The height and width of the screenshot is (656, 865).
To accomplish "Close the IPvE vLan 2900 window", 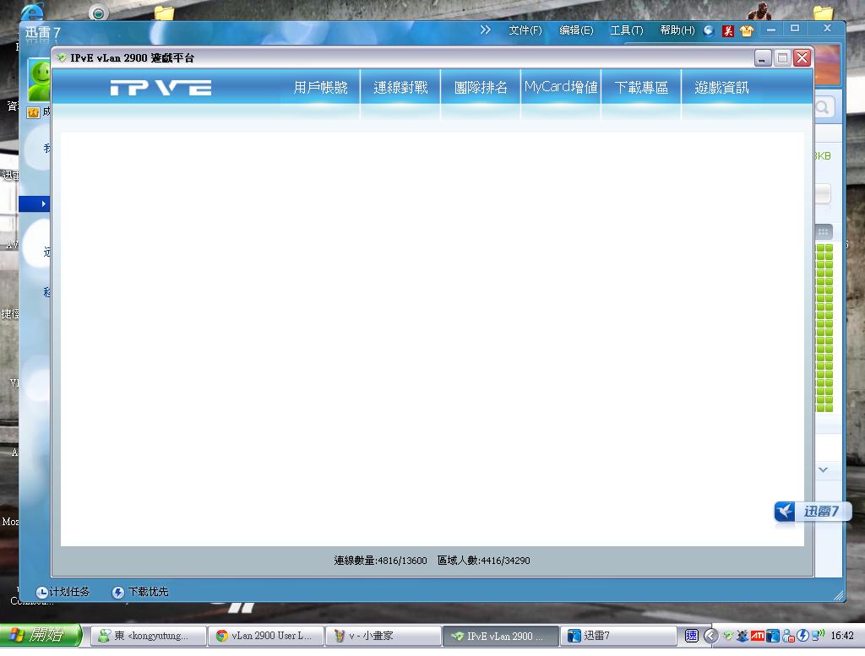I will [802, 58].
